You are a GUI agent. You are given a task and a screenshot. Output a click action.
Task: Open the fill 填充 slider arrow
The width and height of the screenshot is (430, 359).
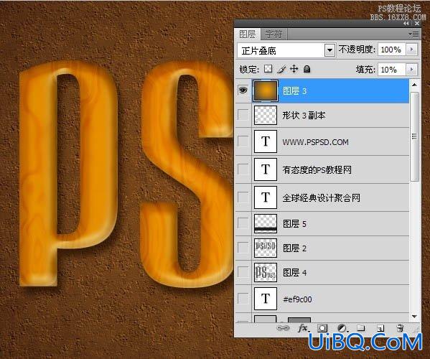pos(411,70)
